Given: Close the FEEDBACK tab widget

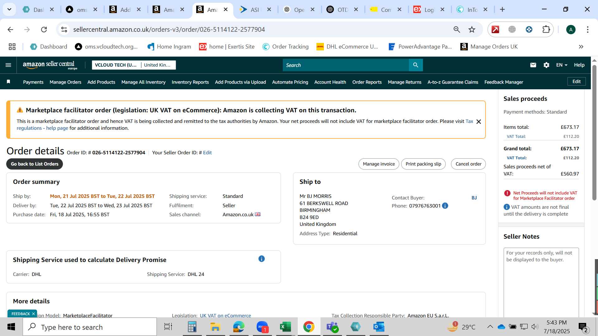Looking at the screenshot, I should pyautogui.click(x=33, y=314).
